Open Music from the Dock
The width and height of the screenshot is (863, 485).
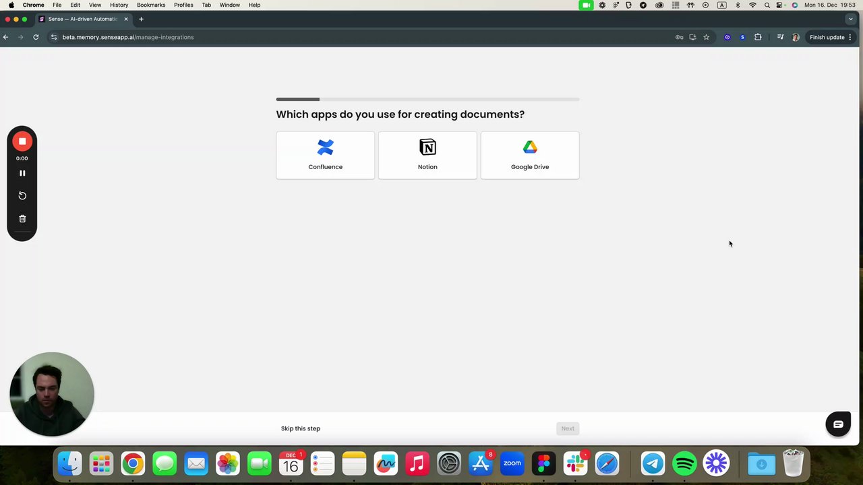coord(417,463)
